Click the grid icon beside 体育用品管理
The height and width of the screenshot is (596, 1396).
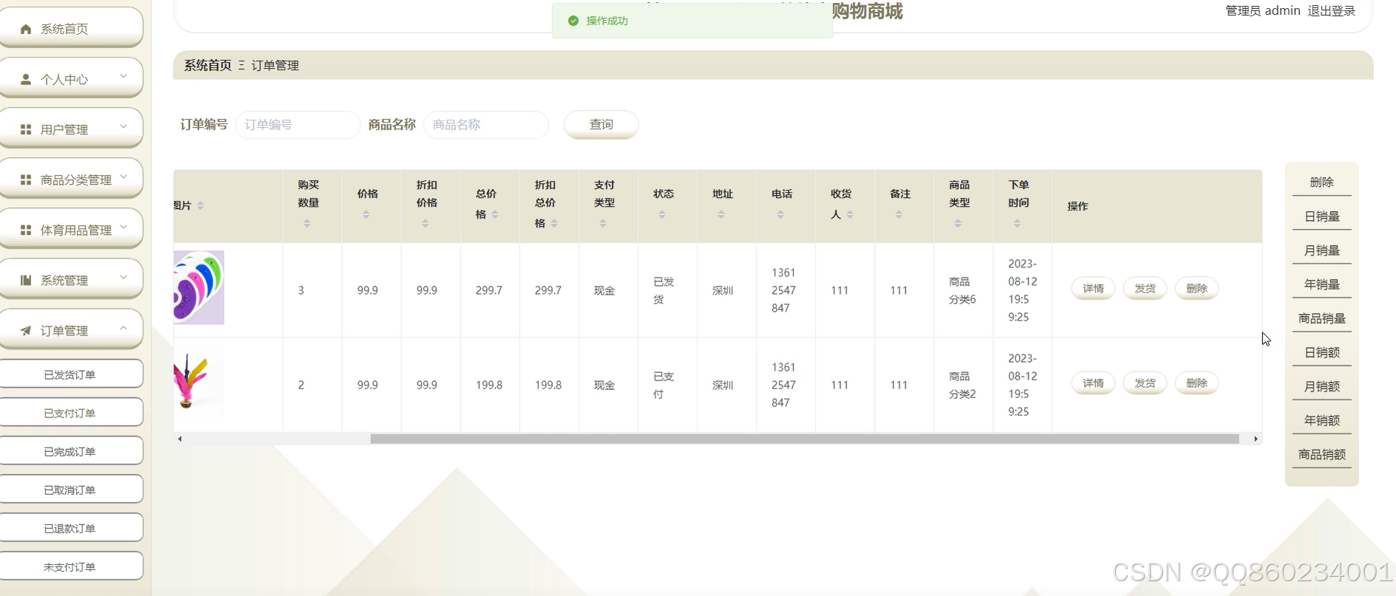click(26, 230)
